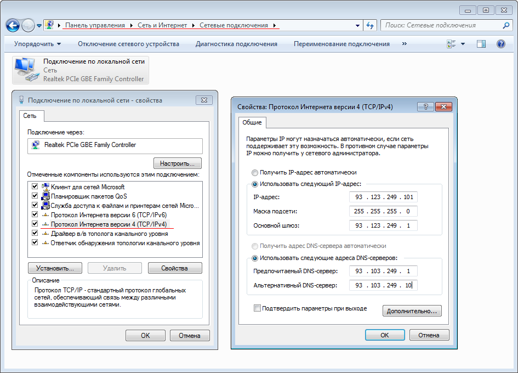Image resolution: width=518 pixels, height=373 pixels.
Task: Click the change view icon
Action: point(452,44)
